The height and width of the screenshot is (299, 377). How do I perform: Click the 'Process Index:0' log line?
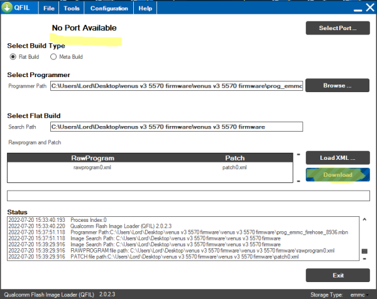click(57, 220)
